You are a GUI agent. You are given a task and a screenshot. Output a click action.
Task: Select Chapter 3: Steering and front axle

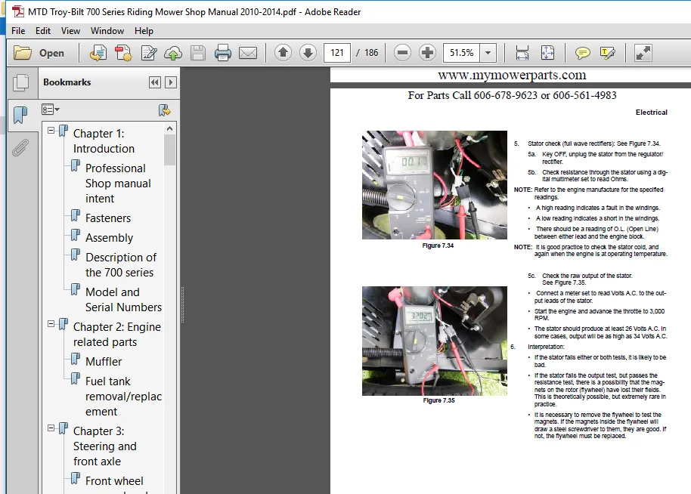(105, 446)
